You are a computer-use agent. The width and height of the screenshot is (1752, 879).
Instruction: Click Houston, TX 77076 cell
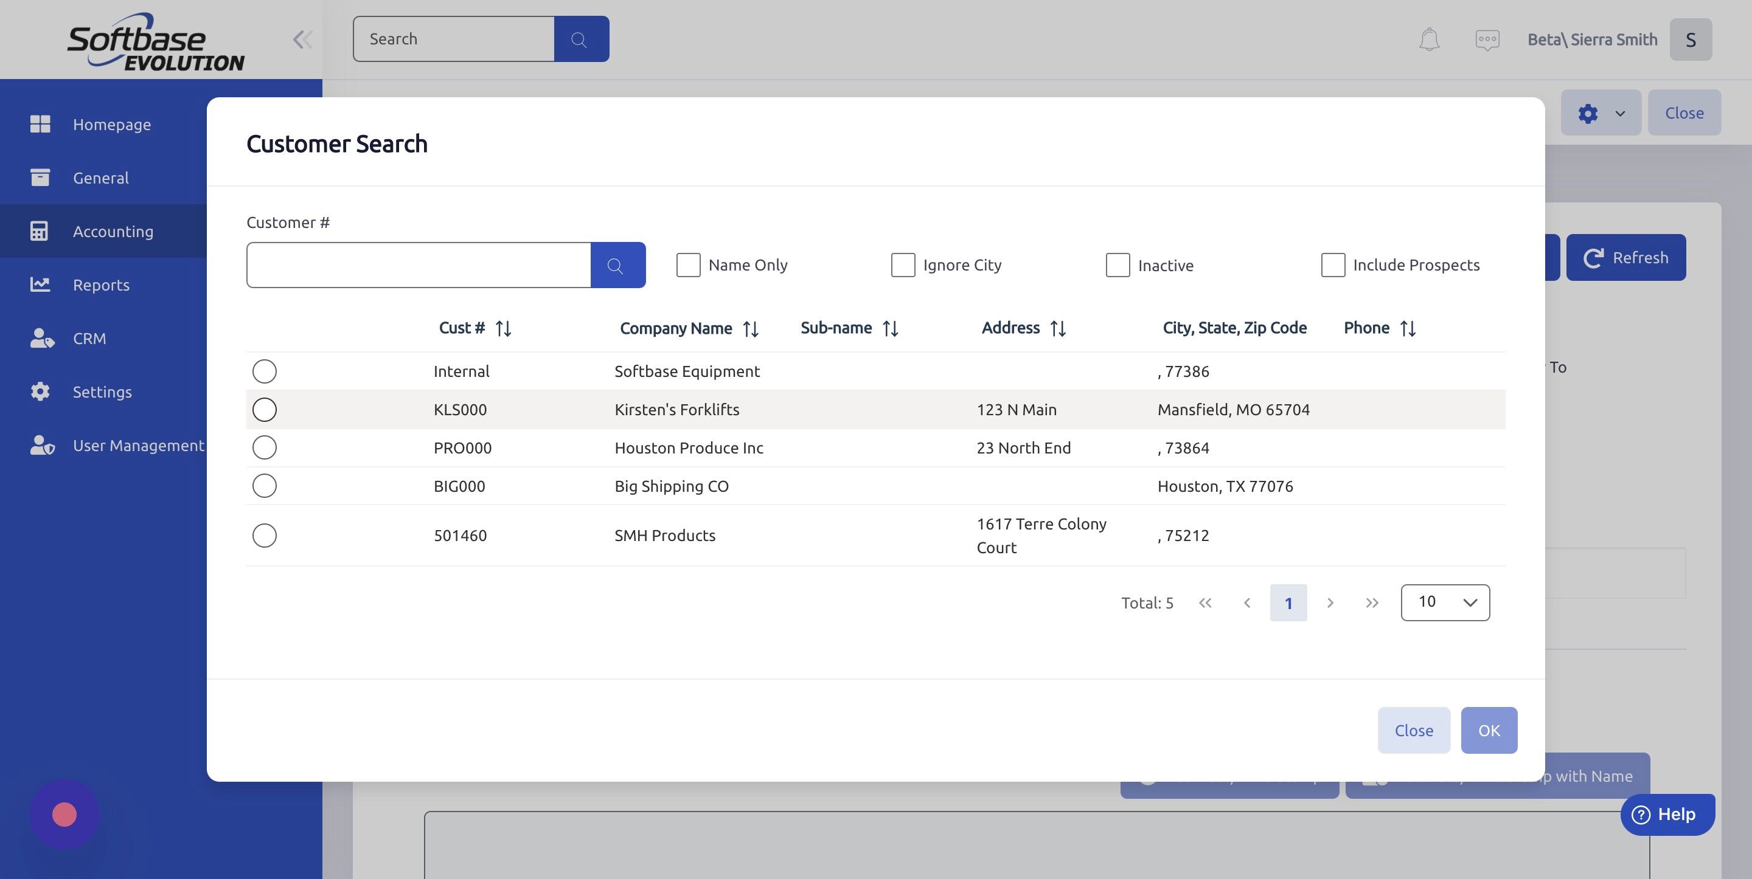[x=1226, y=486]
